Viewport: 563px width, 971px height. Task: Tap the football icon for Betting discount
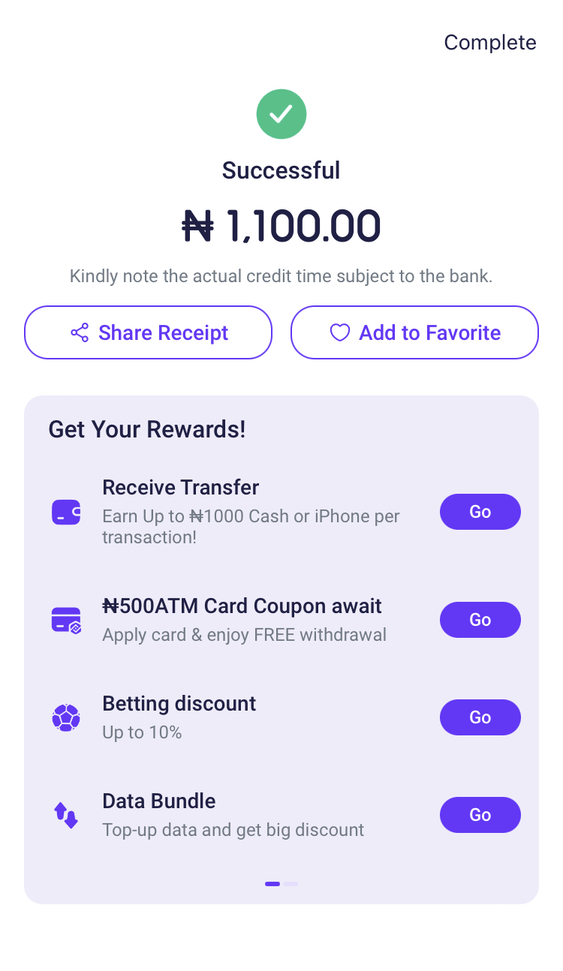pyautogui.click(x=66, y=717)
